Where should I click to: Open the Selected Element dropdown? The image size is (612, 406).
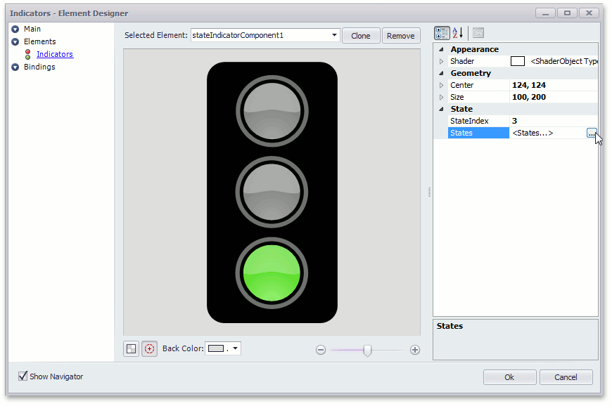coord(334,35)
